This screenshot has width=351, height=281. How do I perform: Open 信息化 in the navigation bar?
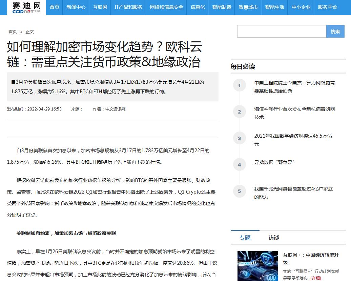click(x=198, y=7)
